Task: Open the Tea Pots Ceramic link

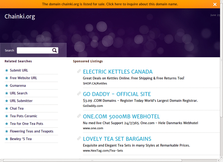Action: [x=23, y=116]
